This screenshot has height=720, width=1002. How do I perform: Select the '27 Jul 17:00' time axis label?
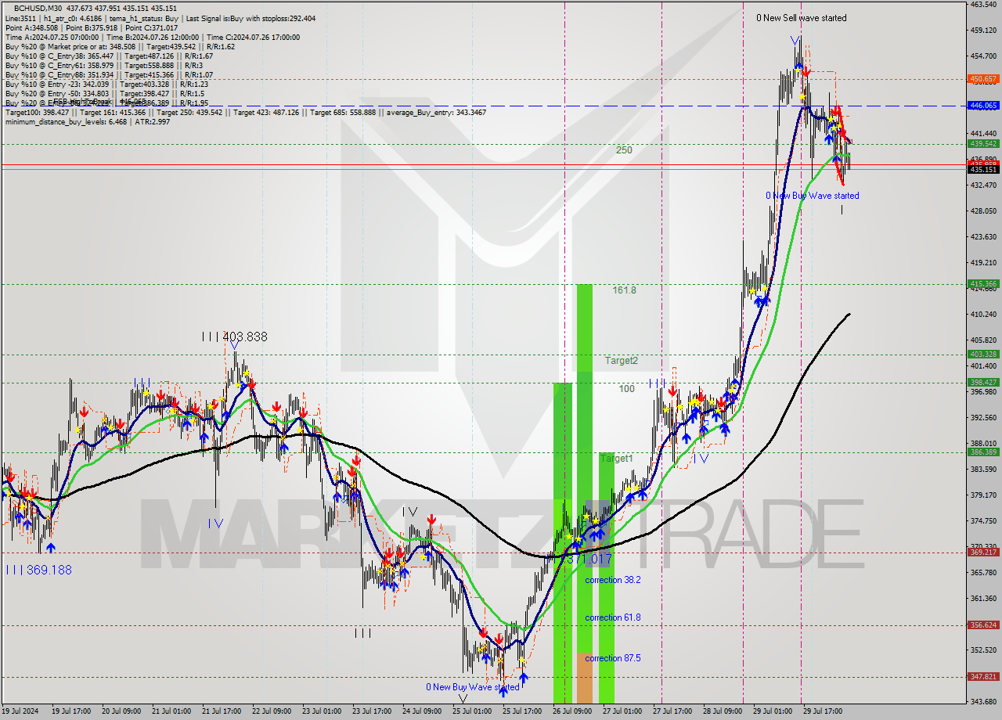[x=673, y=711]
